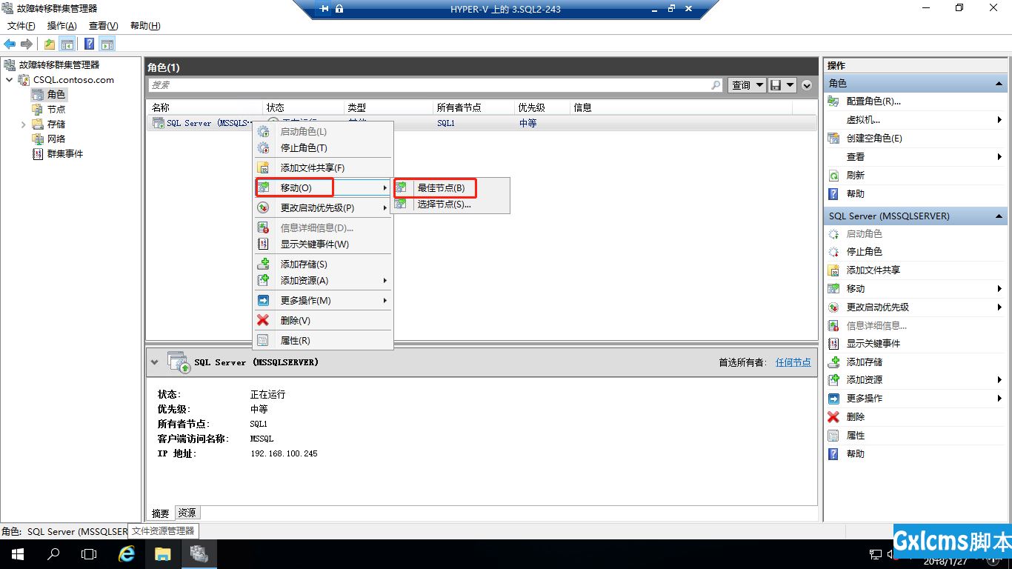Image resolution: width=1012 pixels, height=569 pixels.
Task: Click the blue Back arrow toolbar icon
Action: coord(10,44)
